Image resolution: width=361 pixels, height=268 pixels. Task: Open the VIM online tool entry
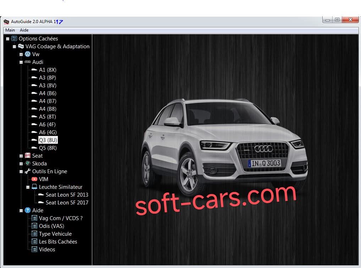tap(44, 179)
